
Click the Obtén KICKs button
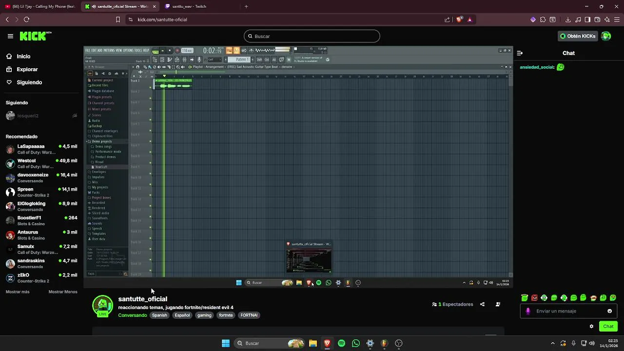[x=578, y=36]
